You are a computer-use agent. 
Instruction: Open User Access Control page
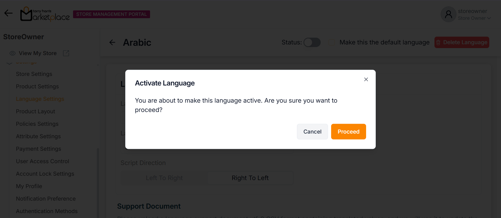pos(43,161)
